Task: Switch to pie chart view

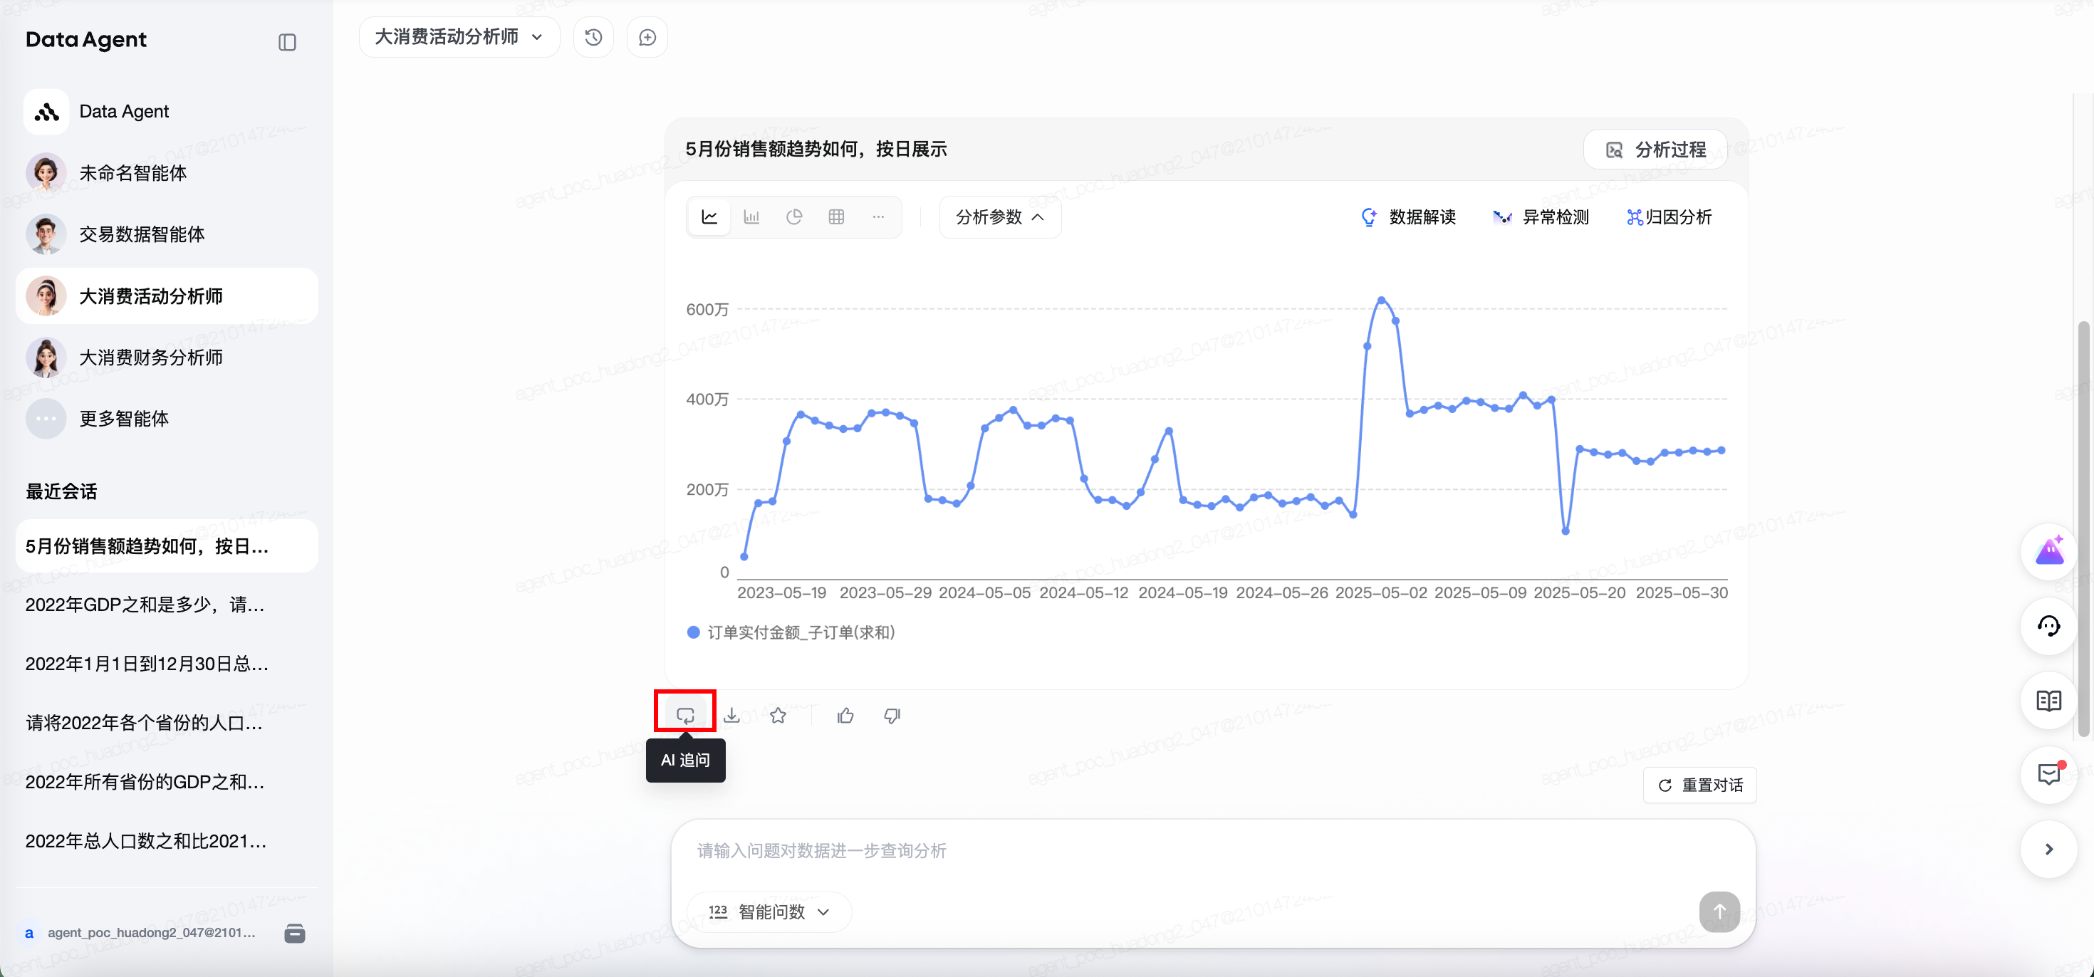Action: point(794,217)
